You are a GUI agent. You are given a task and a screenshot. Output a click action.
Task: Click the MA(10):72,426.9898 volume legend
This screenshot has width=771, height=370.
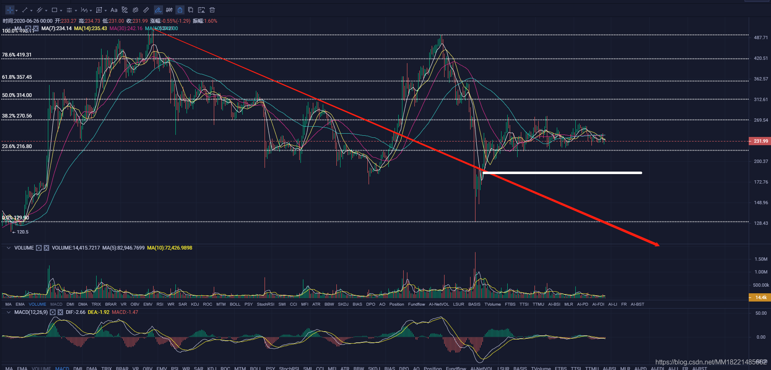pyautogui.click(x=170, y=248)
